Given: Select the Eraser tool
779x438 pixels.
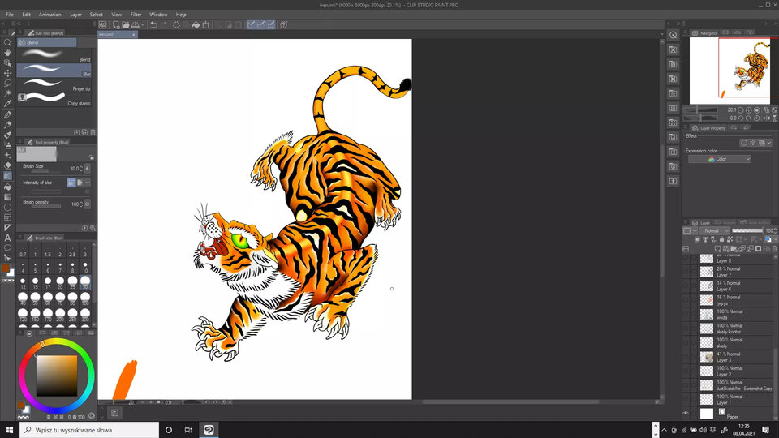Looking at the screenshot, I should coord(7,165).
